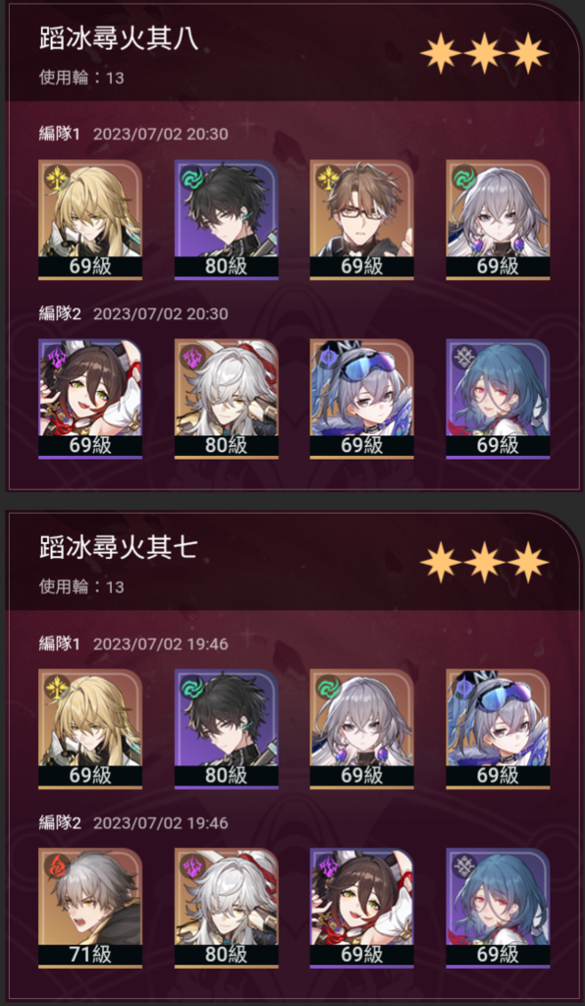
Task: Open the blonde character portrait in 蹈冰尋火其八 編隊1
Action: (90, 219)
